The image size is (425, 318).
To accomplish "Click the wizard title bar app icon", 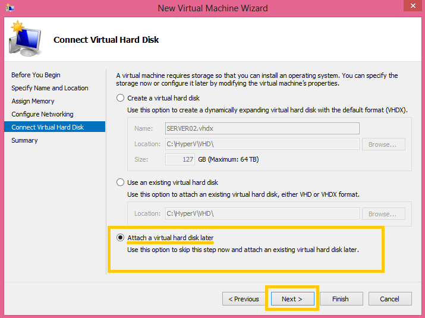I will (10, 8).
